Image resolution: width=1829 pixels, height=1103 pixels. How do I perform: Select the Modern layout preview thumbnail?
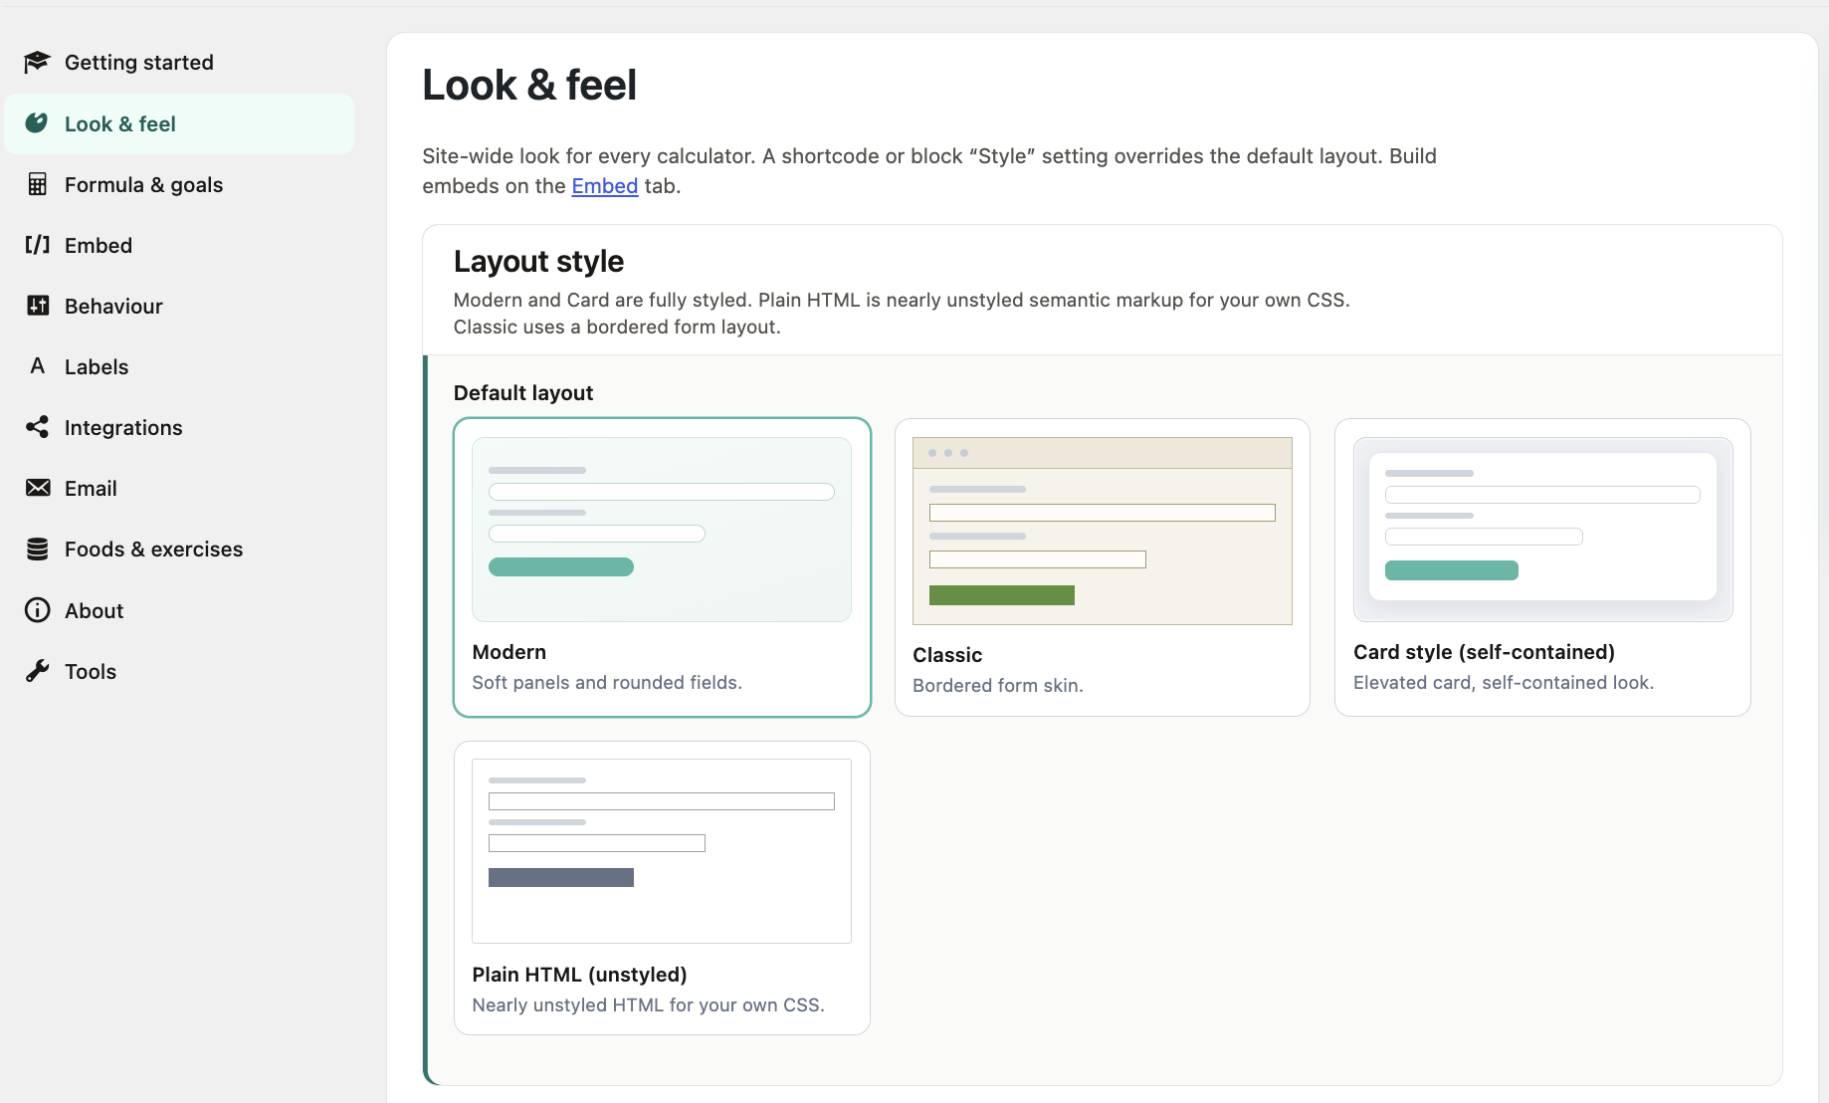(662, 530)
